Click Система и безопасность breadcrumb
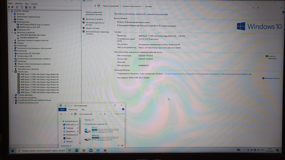Screen dimensions: 285x160 [132, 6]
